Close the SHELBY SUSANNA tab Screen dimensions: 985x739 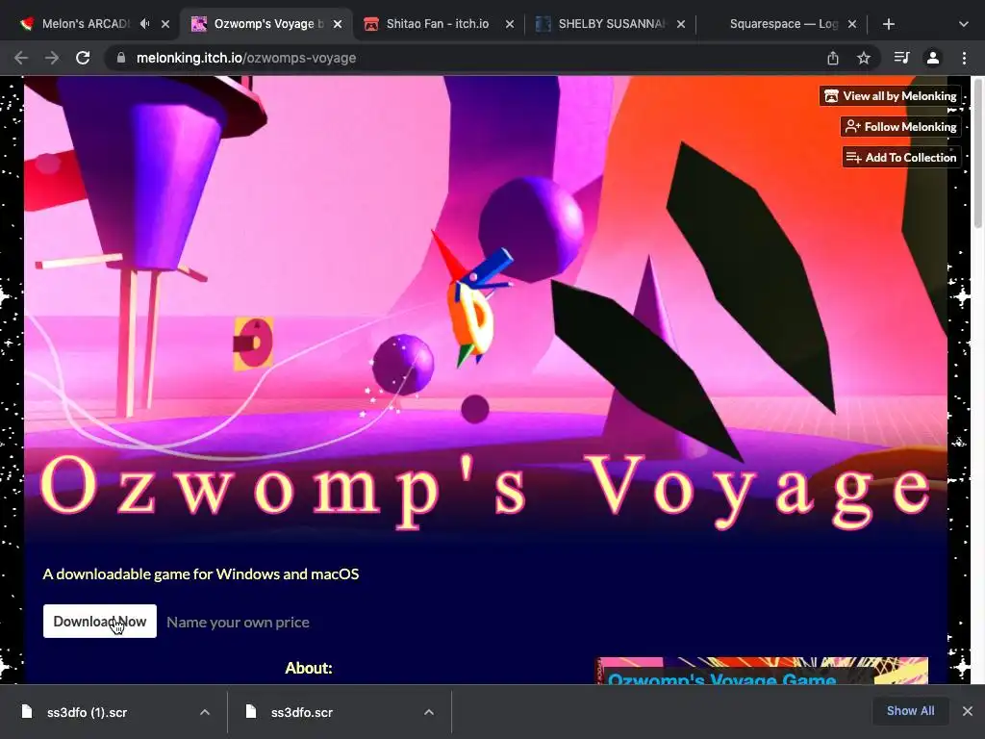click(x=681, y=24)
